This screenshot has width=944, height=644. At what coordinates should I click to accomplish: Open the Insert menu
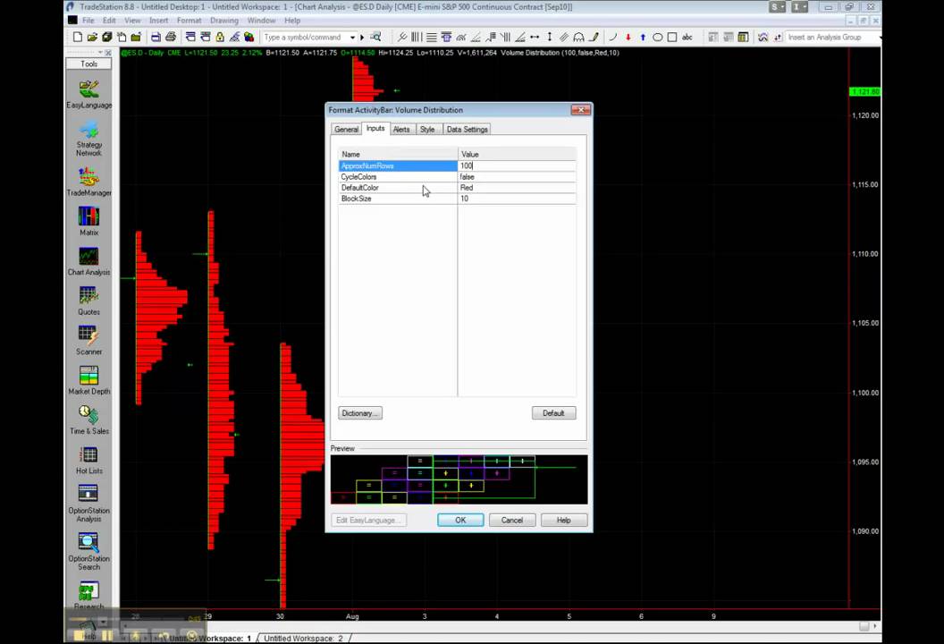coord(159,21)
